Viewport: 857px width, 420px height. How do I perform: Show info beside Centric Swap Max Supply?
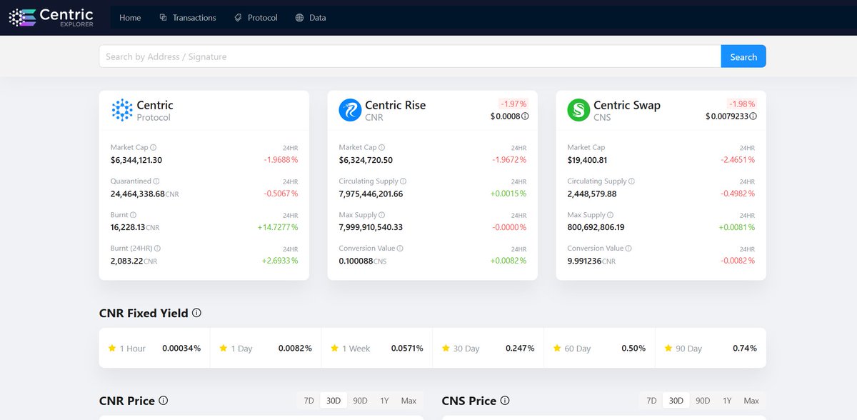pos(611,215)
